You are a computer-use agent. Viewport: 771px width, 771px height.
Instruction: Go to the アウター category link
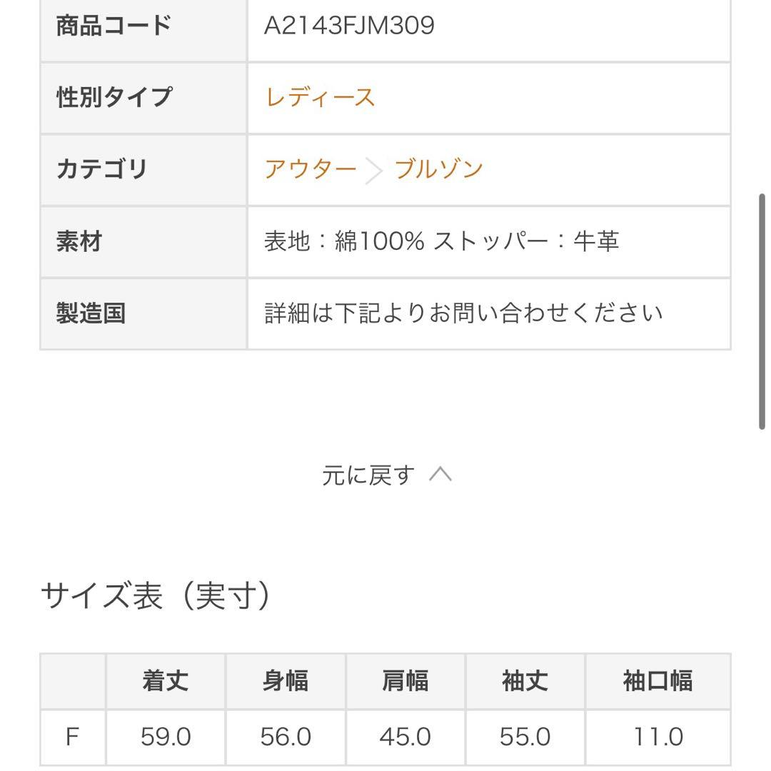[311, 169]
